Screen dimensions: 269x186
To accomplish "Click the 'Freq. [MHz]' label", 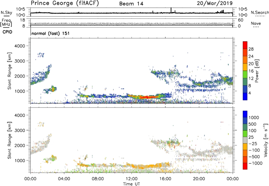I will (6, 22).
